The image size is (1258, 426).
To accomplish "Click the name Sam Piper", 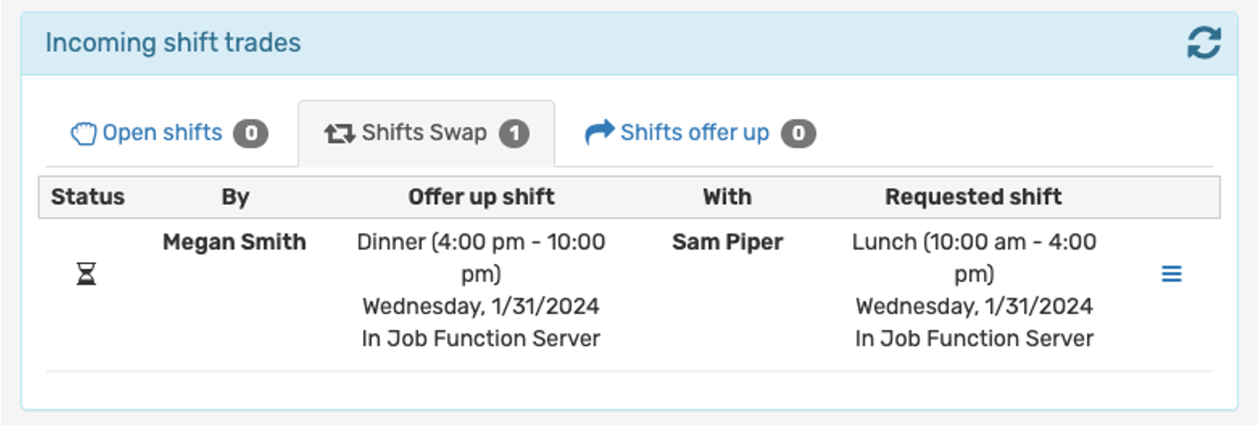I will 728,243.
